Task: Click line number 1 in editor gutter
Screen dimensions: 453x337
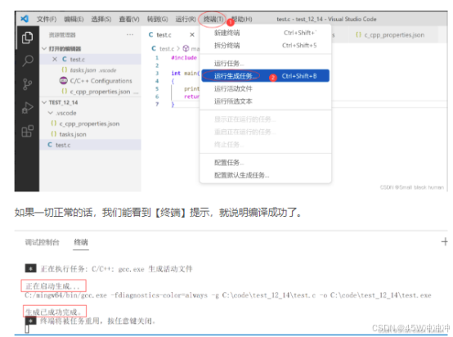Action: click(x=157, y=58)
